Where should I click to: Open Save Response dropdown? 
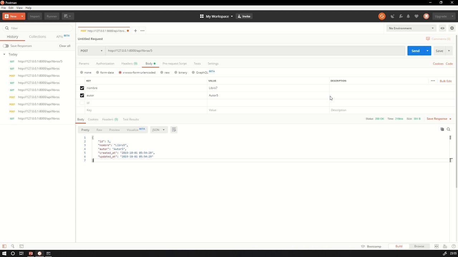pyautogui.click(x=439, y=119)
